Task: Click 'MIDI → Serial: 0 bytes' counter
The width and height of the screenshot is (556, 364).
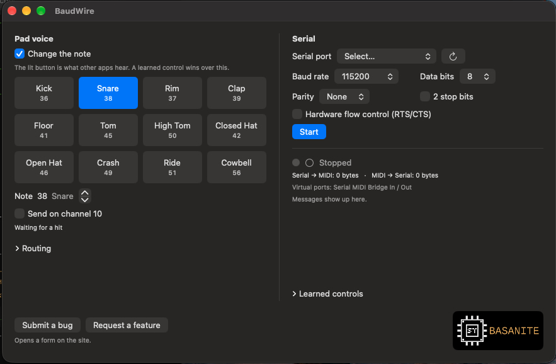Action: coord(405,175)
